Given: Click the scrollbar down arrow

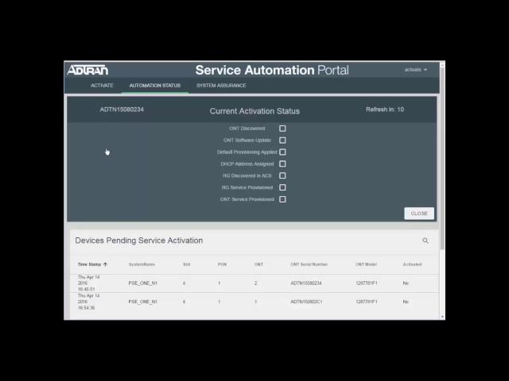Looking at the screenshot, I should tap(442, 317).
